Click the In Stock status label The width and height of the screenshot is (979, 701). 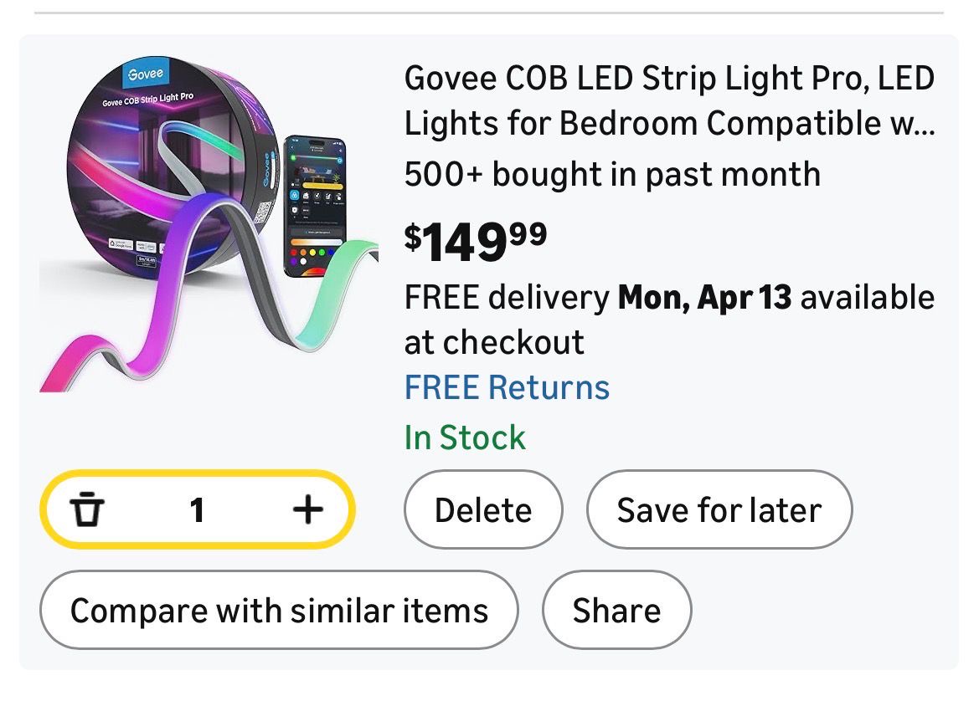(x=465, y=437)
